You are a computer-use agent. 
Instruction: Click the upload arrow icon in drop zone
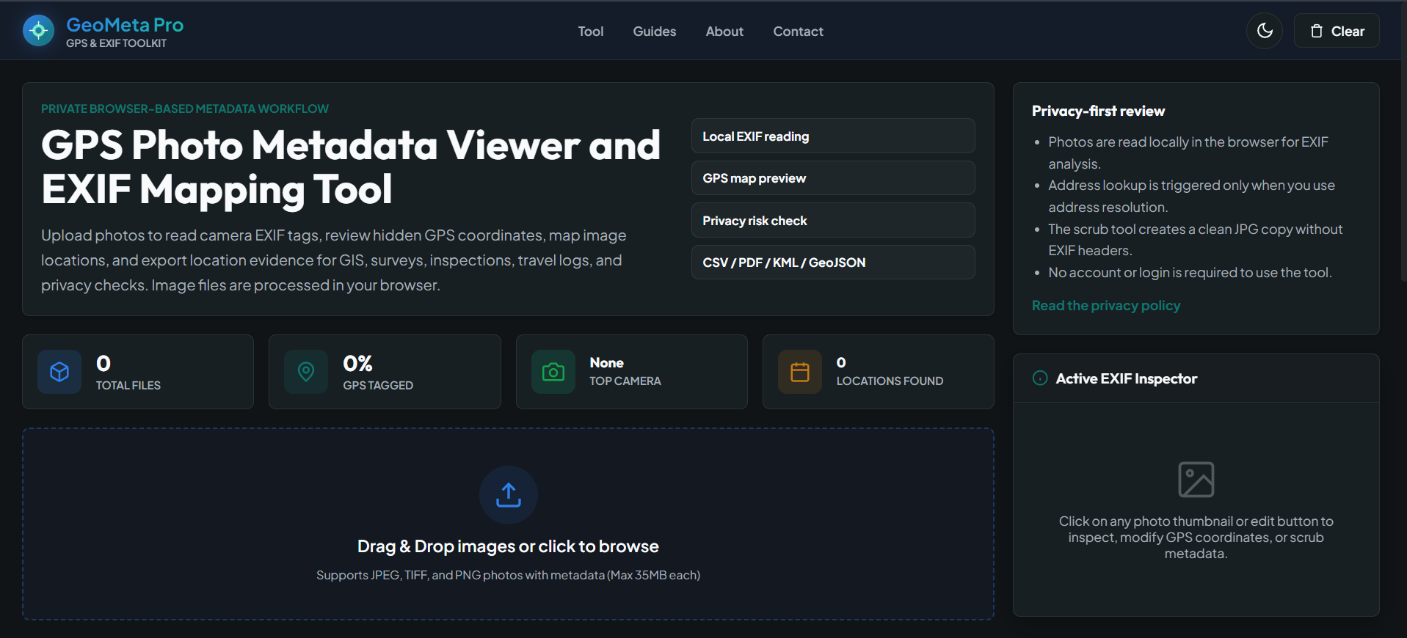(x=509, y=495)
